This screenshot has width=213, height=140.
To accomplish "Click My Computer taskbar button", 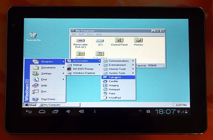I will 59,105.
